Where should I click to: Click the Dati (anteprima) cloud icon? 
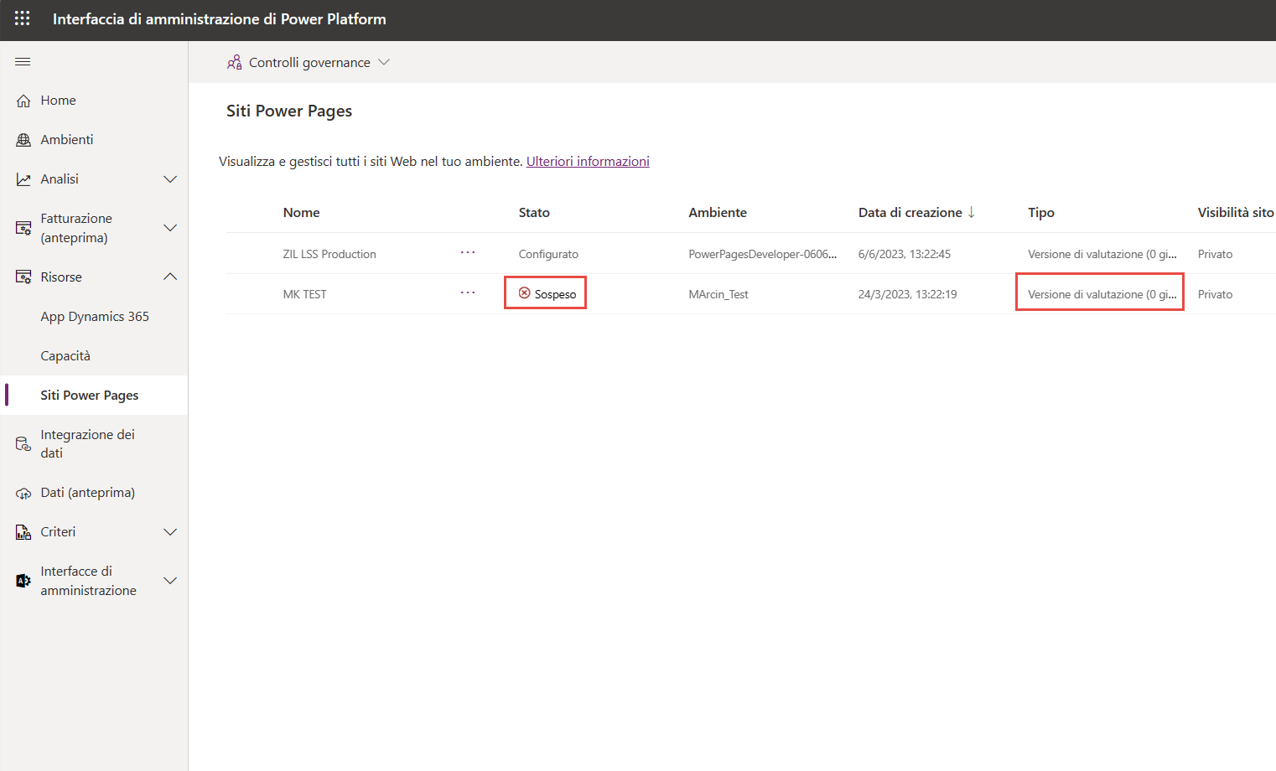tap(23, 493)
